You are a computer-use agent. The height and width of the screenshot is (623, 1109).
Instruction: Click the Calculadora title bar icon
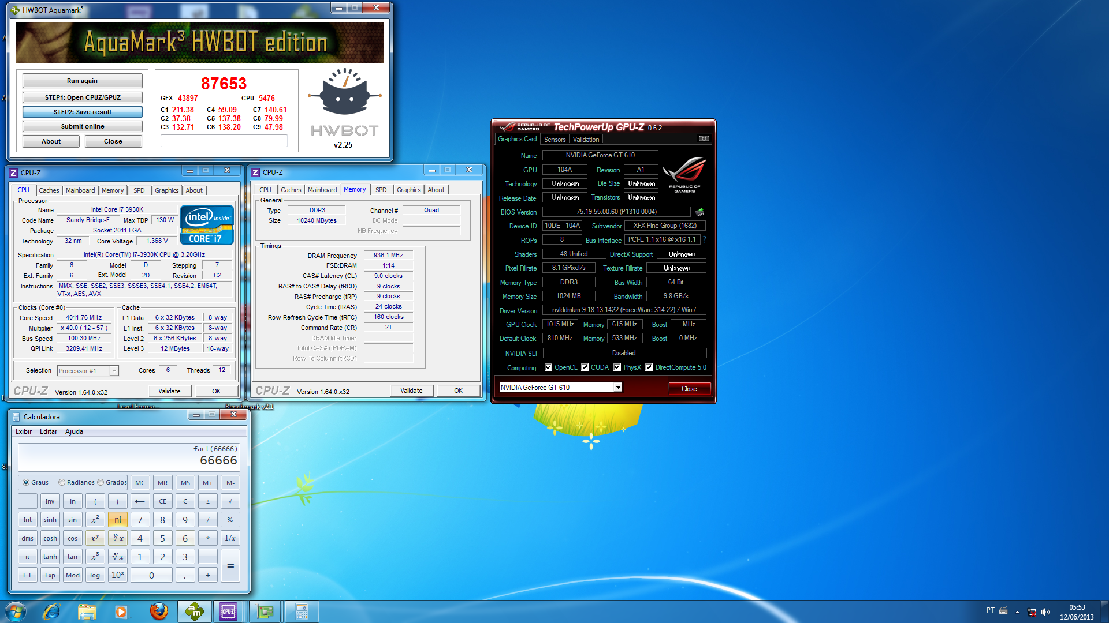coord(16,416)
